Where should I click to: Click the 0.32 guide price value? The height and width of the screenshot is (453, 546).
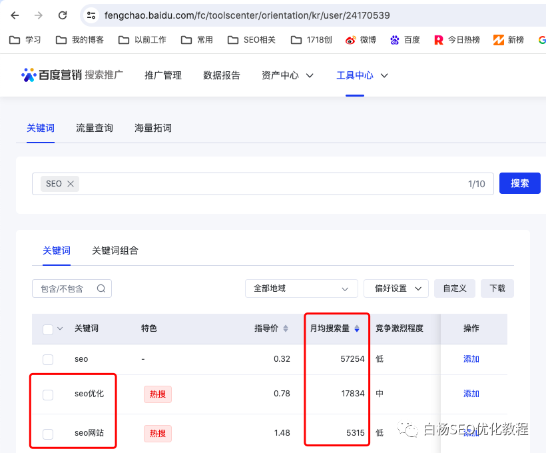pos(282,359)
